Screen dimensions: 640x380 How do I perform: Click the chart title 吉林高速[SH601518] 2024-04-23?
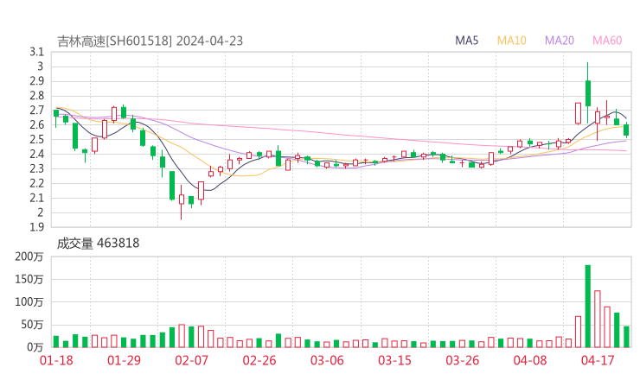click(x=150, y=41)
